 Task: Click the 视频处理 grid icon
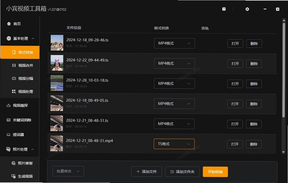pos(14,91)
